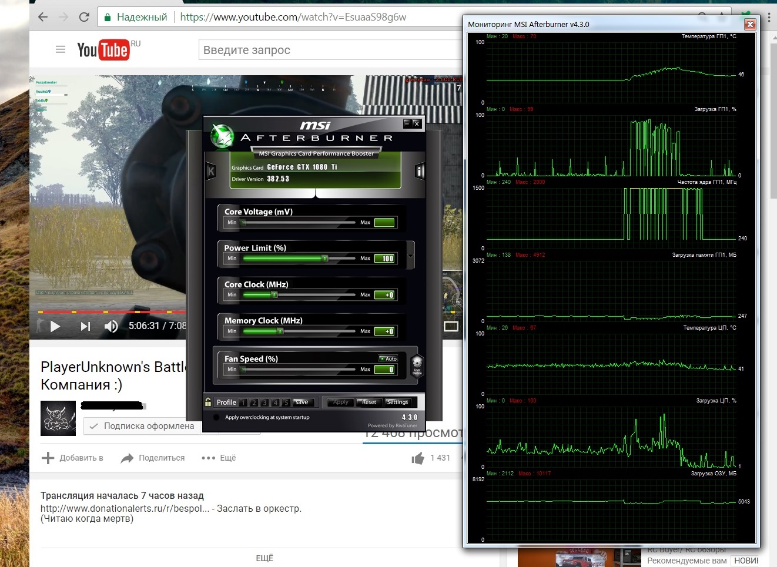The height and width of the screenshot is (567, 777).
Task: Select Afterburner profile slot 1
Action: [243, 402]
